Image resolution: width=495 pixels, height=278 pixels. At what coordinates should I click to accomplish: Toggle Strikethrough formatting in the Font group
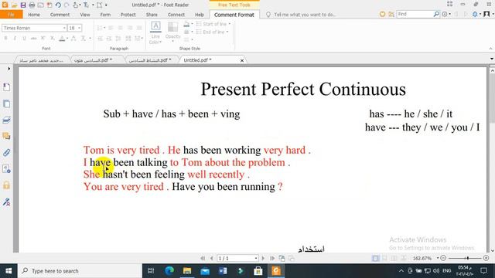tap(33, 38)
